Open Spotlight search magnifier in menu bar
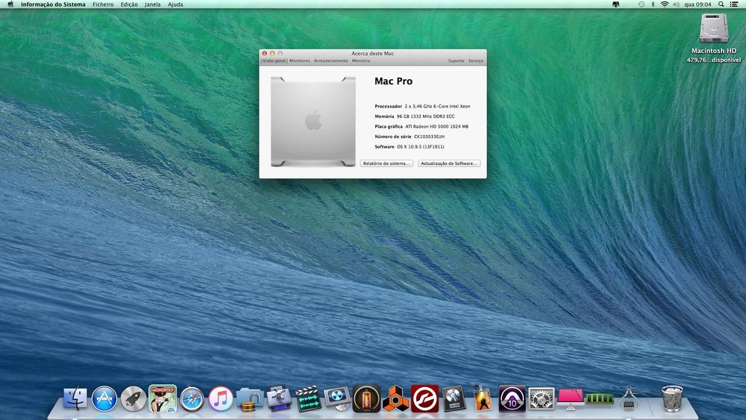This screenshot has width=746, height=420. [x=721, y=4]
